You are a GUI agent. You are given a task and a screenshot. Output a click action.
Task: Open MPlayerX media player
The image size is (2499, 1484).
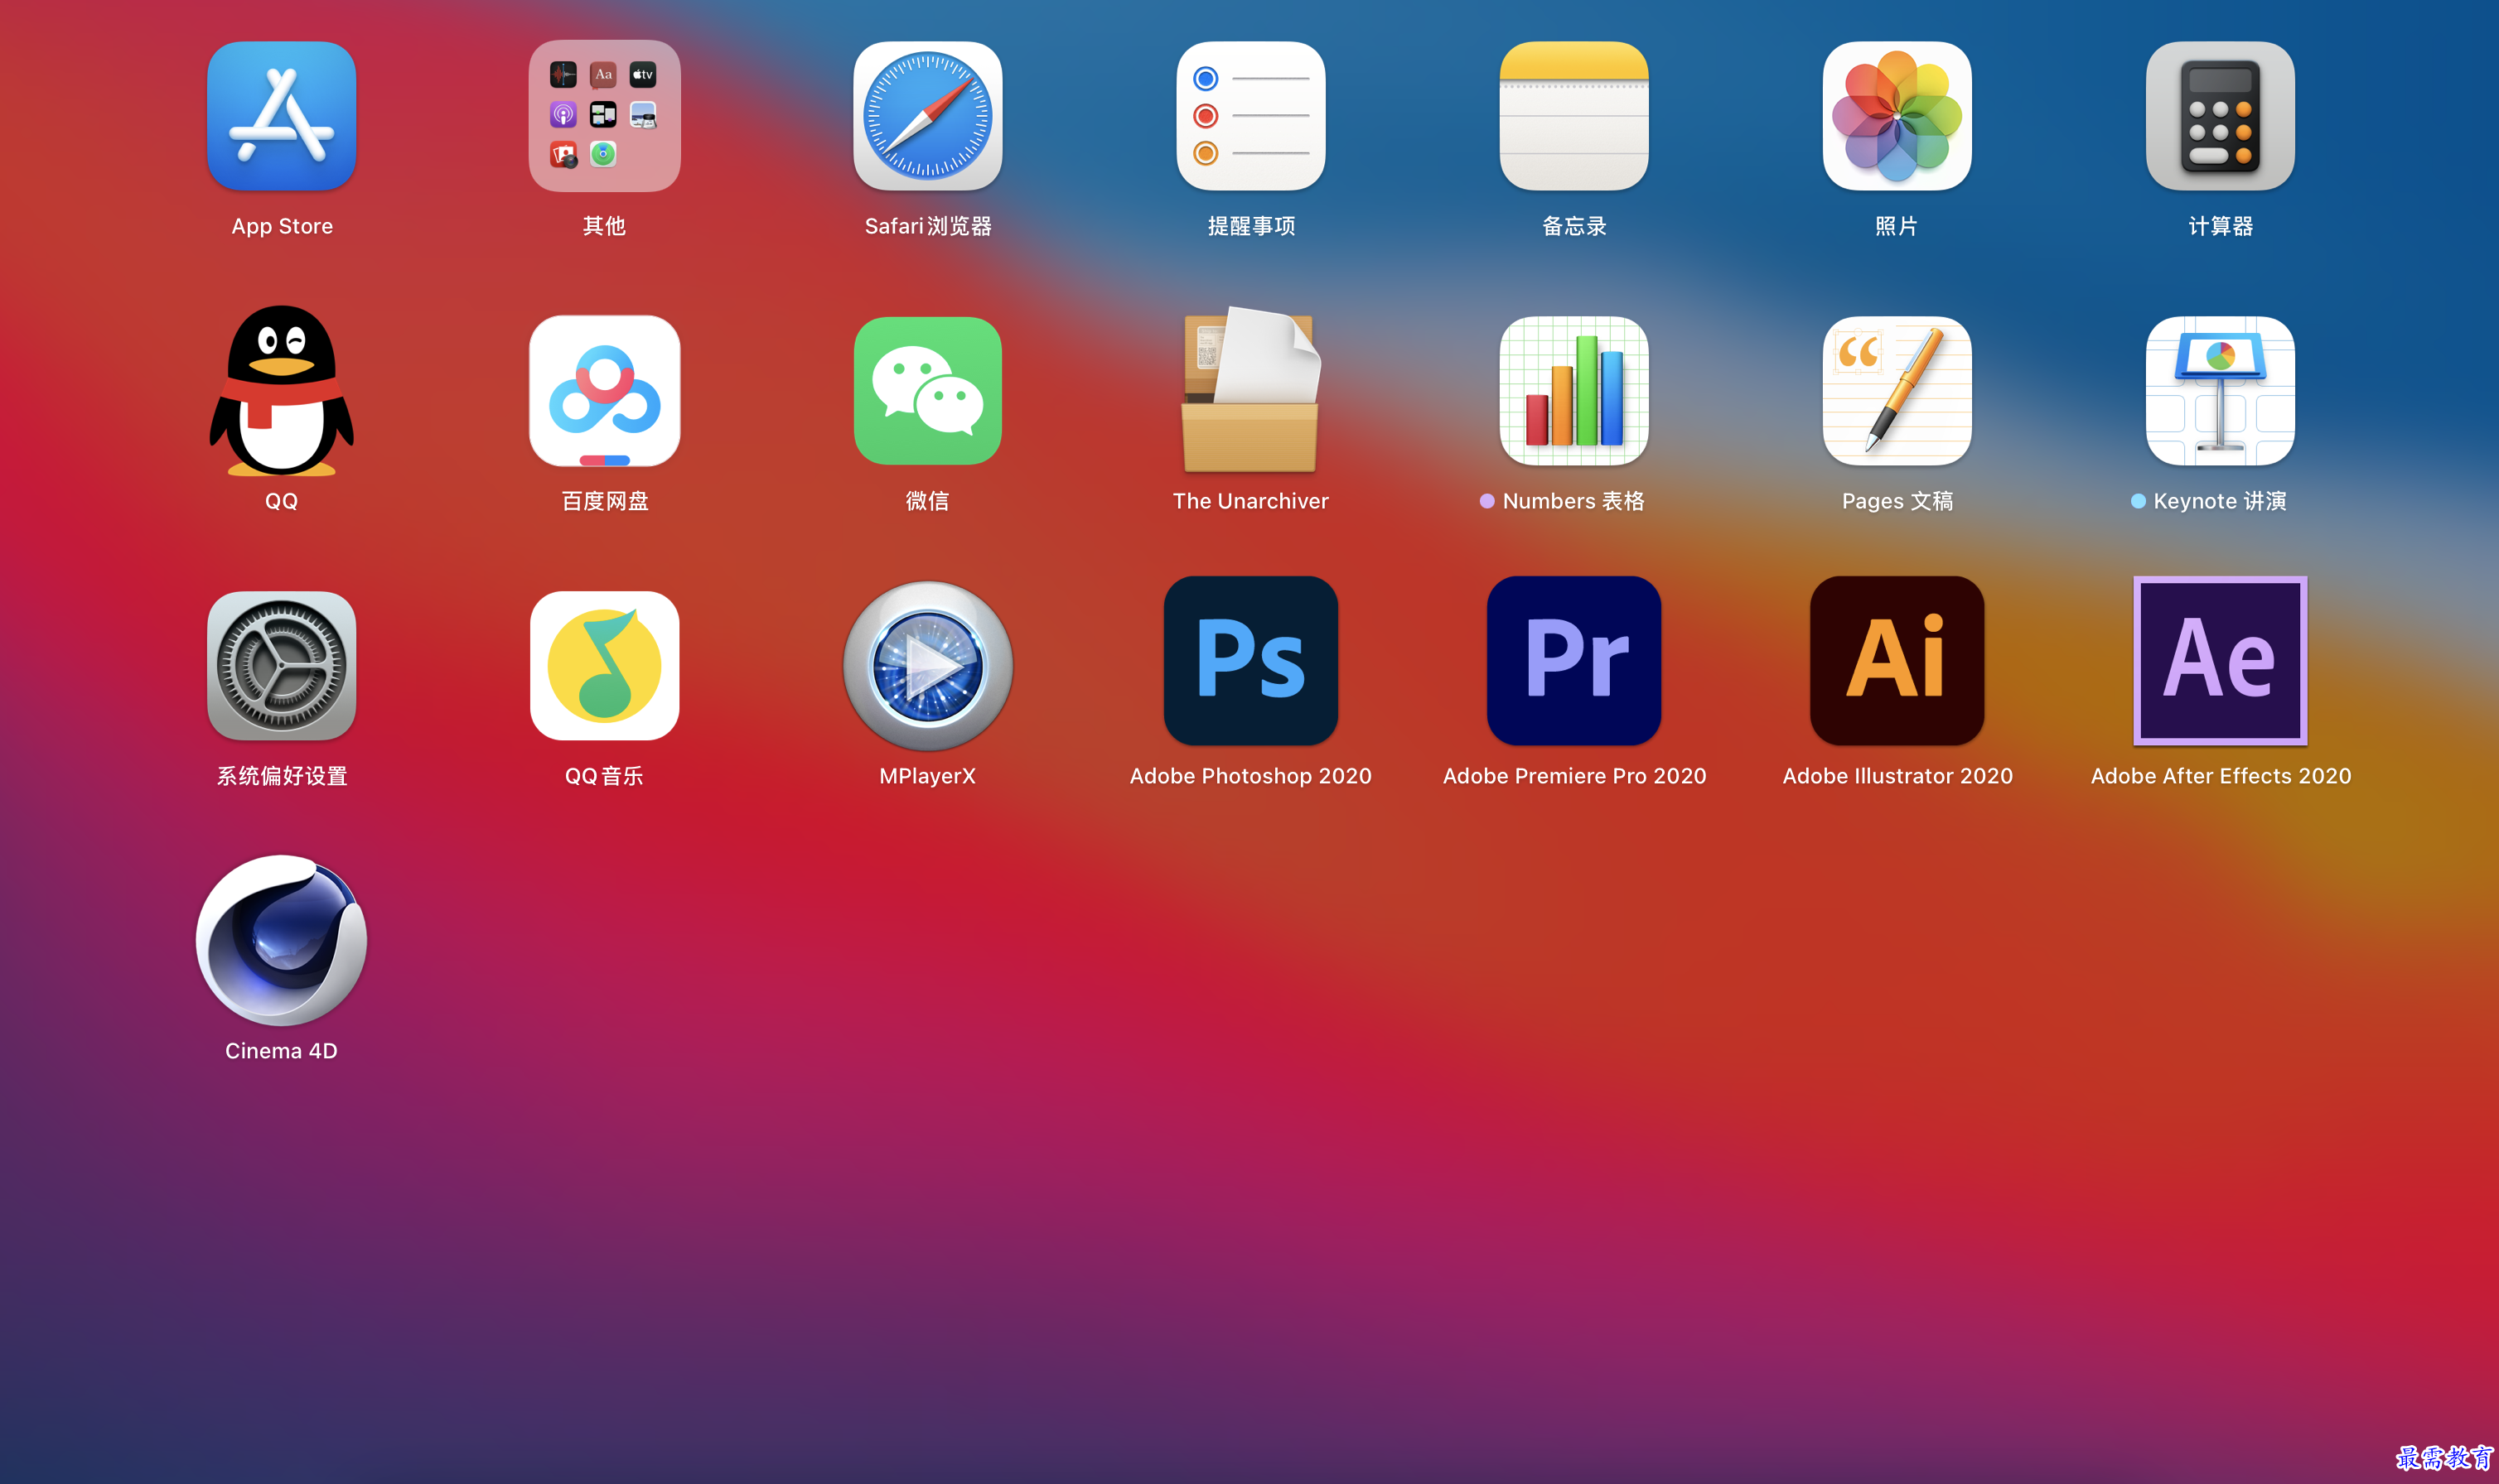927,666
